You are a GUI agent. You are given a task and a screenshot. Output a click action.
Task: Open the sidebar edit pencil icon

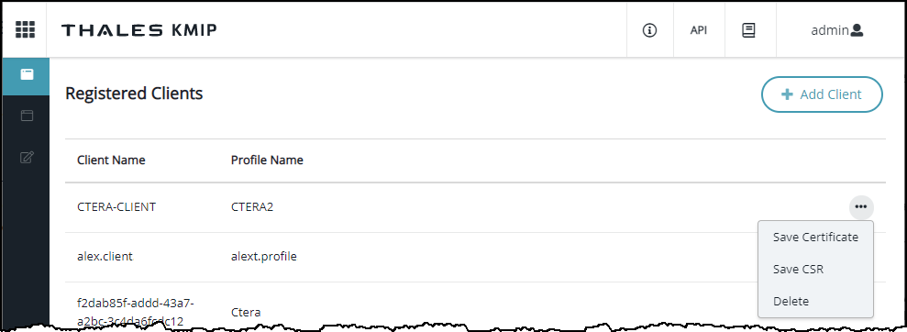click(27, 157)
